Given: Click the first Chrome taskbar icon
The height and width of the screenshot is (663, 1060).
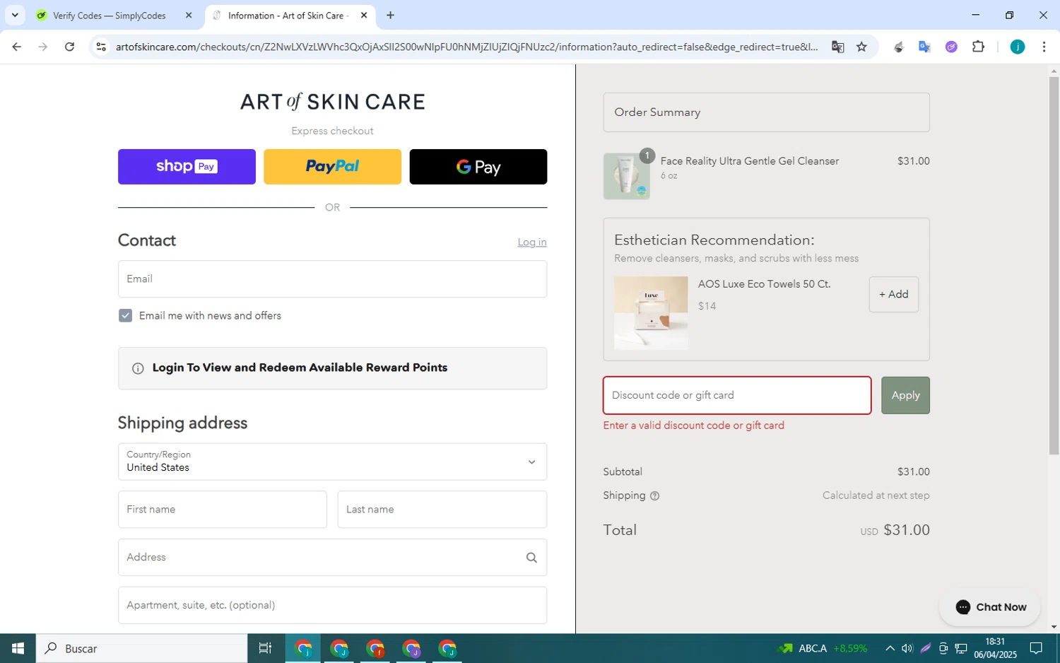Looking at the screenshot, I should pos(303,648).
